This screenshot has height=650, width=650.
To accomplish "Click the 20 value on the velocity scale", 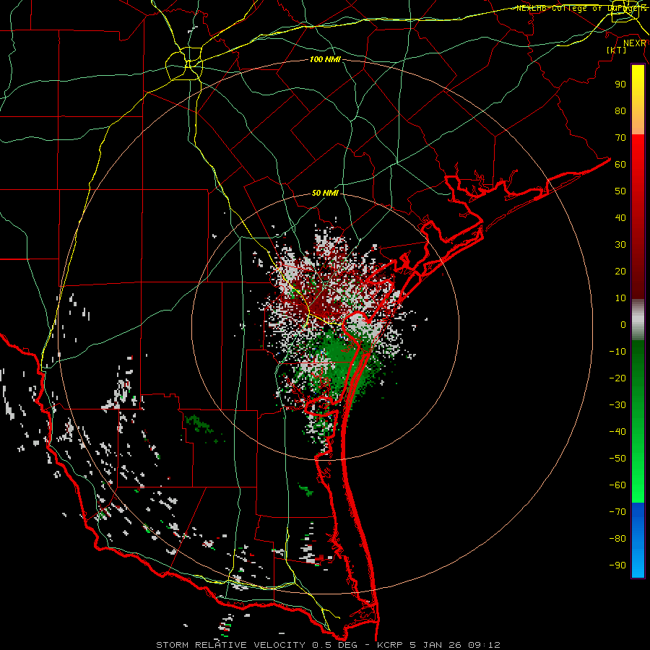I will (620, 272).
